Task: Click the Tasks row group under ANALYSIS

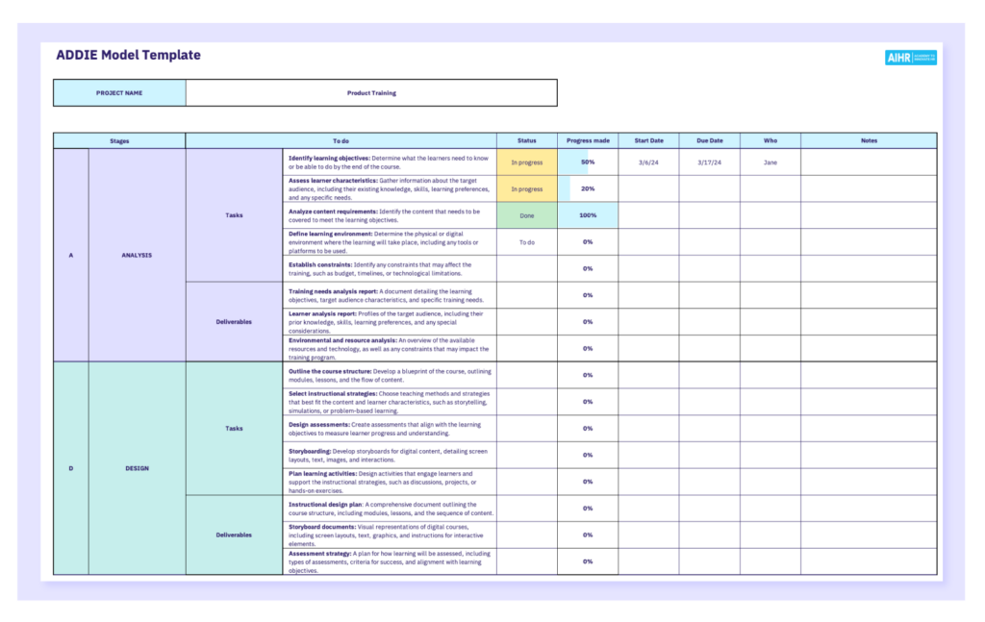Action: [x=234, y=215]
